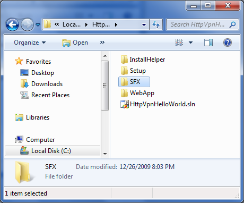Click the Downloads folder icon
Image resolution: width=244 pixels, height=203 pixels.
pyautogui.click(x=24, y=83)
